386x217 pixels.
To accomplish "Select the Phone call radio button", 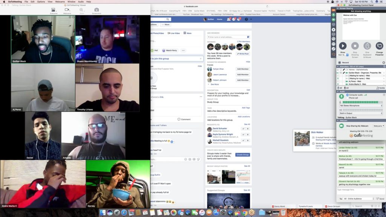I will point(347,98).
